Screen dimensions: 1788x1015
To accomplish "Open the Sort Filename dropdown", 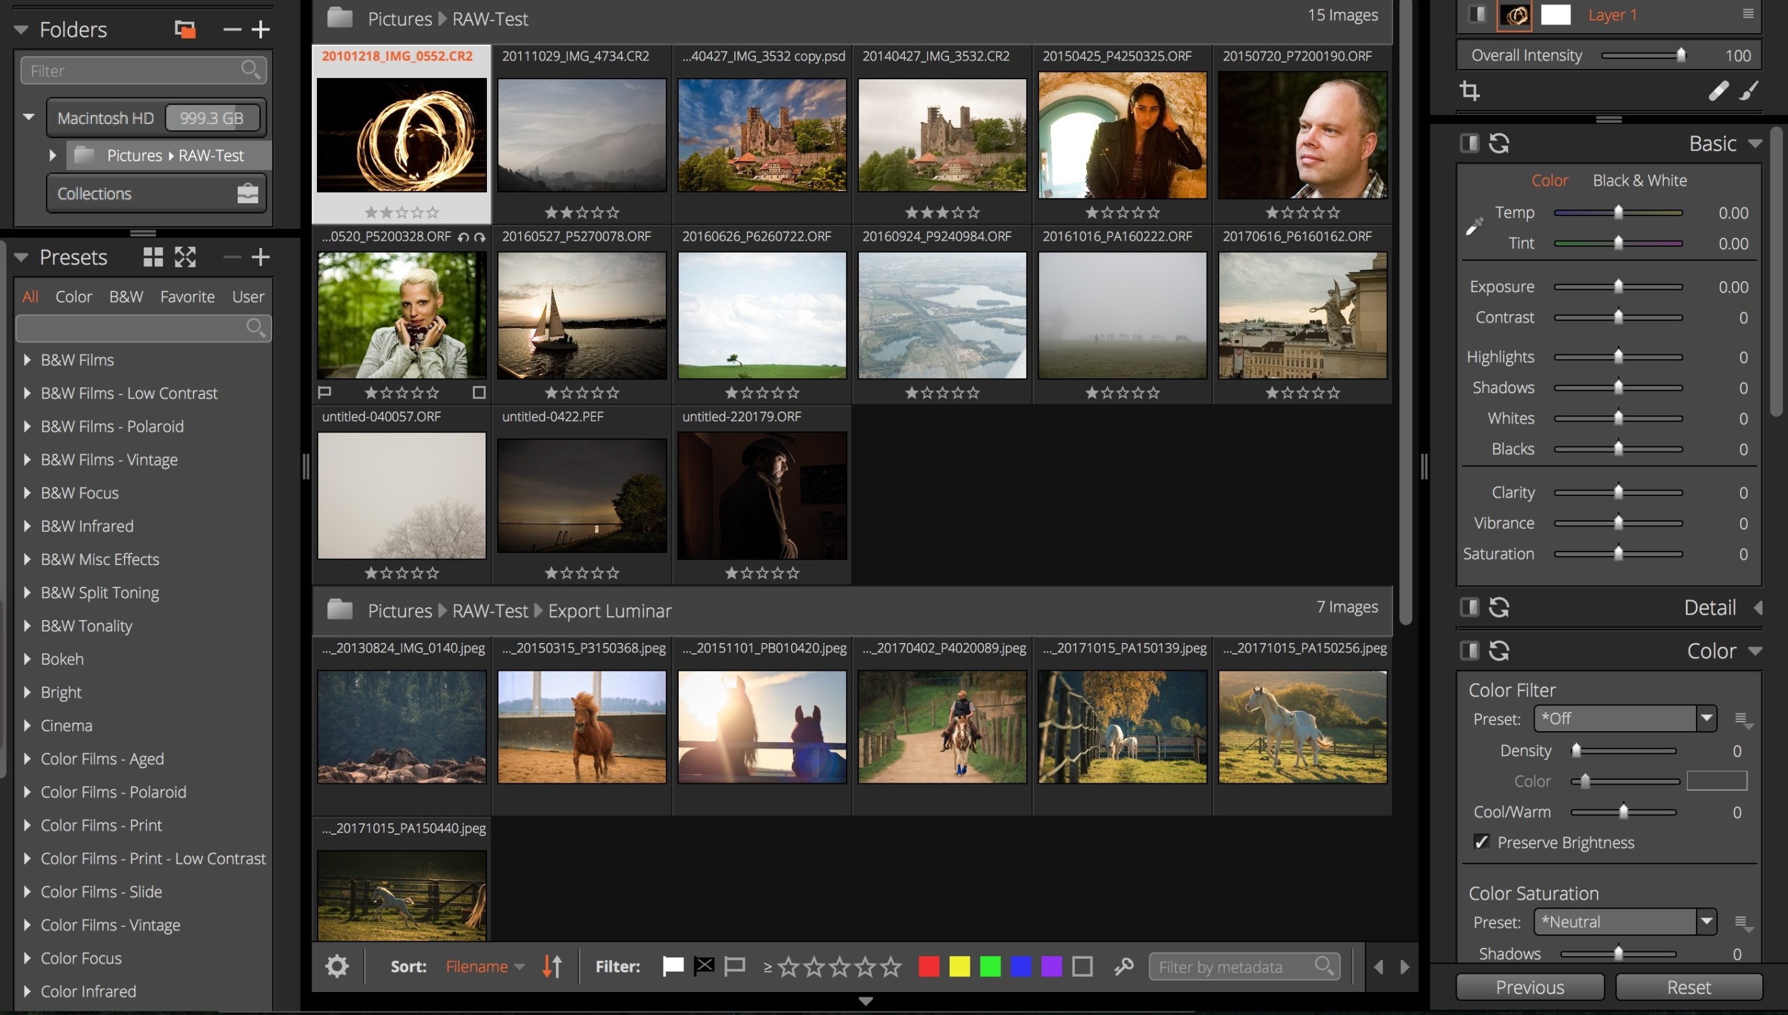I will click(x=485, y=966).
